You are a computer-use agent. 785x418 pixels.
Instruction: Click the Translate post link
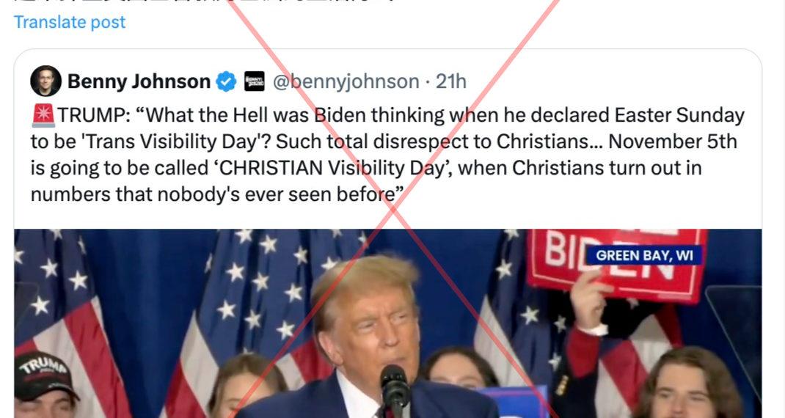click(x=70, y=22)
